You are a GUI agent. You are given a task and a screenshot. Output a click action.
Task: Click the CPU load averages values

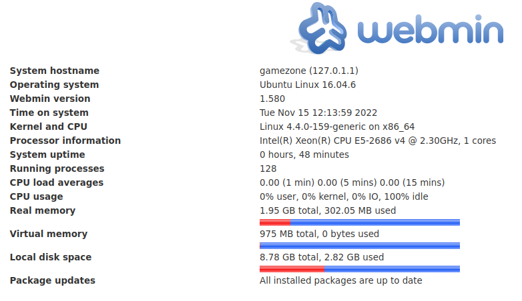(x=352, y=182)
